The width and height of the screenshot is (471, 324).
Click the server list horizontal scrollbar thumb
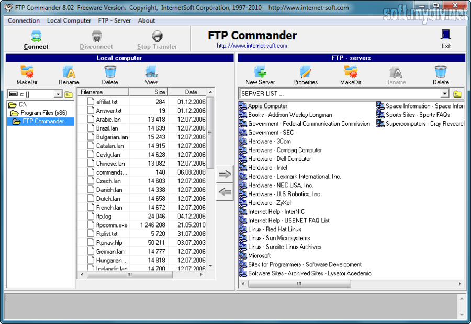299,284
